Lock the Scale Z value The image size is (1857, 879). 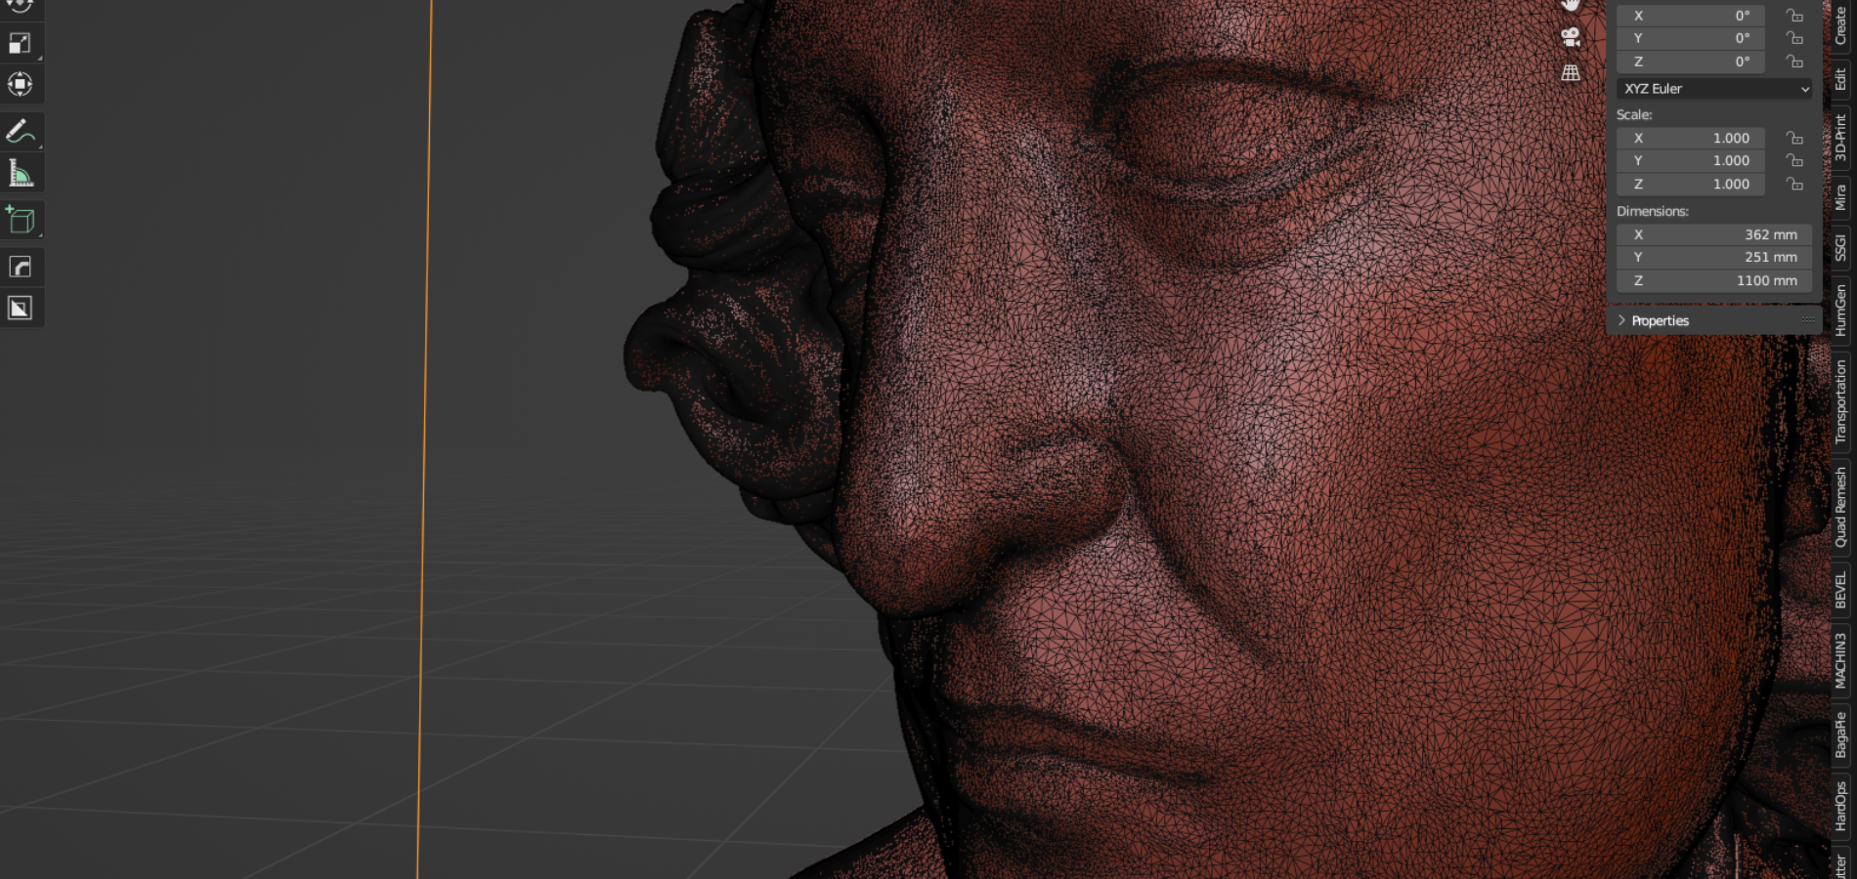[1794, 184]
